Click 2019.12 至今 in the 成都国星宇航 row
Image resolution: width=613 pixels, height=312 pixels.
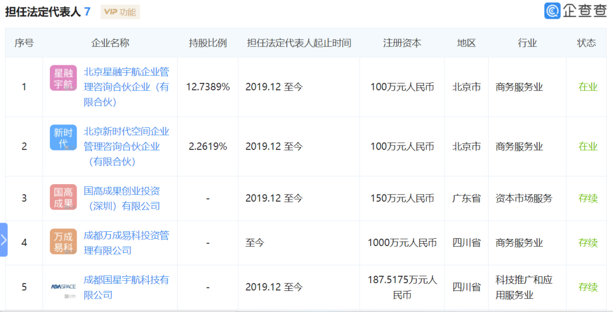click(274, 287)
